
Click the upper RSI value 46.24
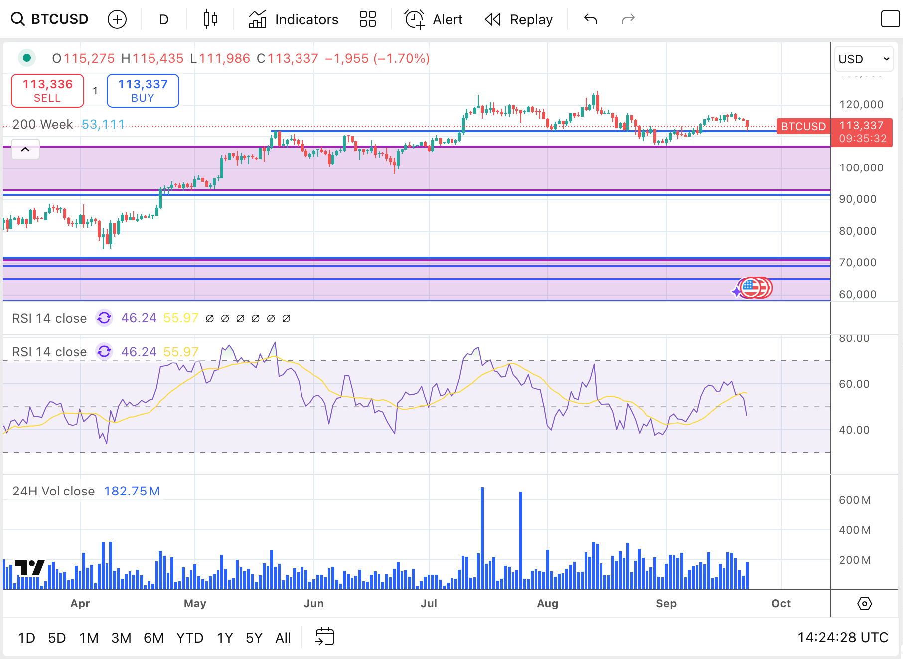139,318
